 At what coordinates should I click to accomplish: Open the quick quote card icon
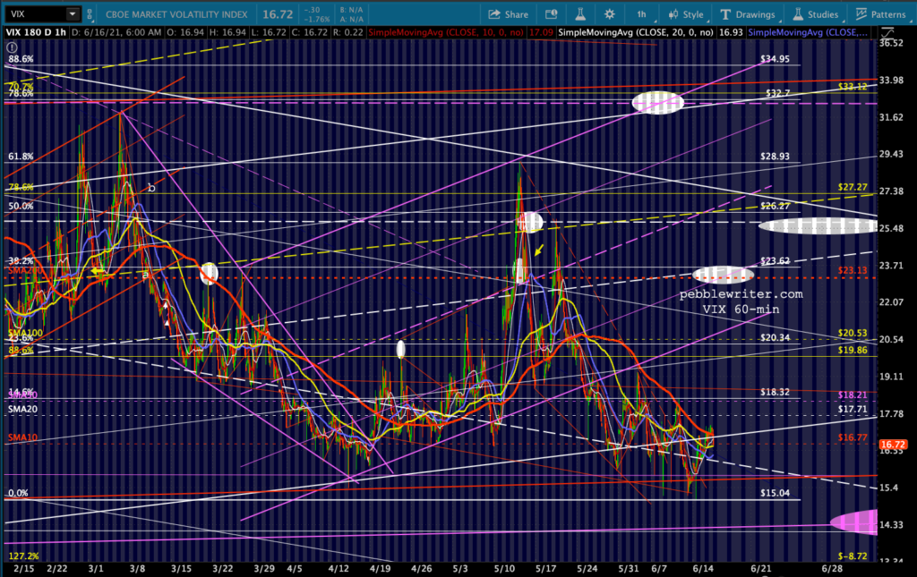(551, 14)
